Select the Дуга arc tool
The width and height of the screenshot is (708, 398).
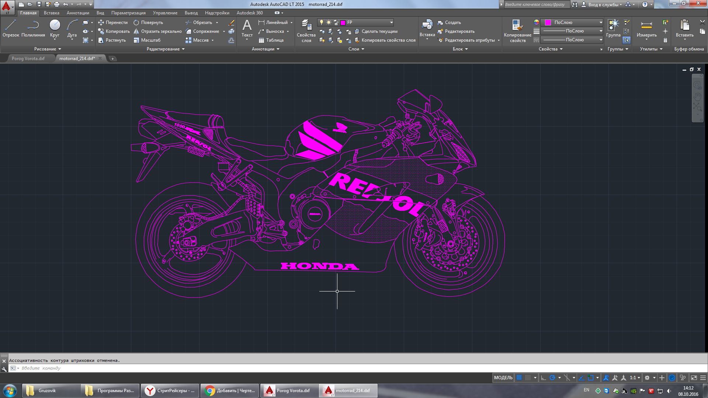point(72,29)
